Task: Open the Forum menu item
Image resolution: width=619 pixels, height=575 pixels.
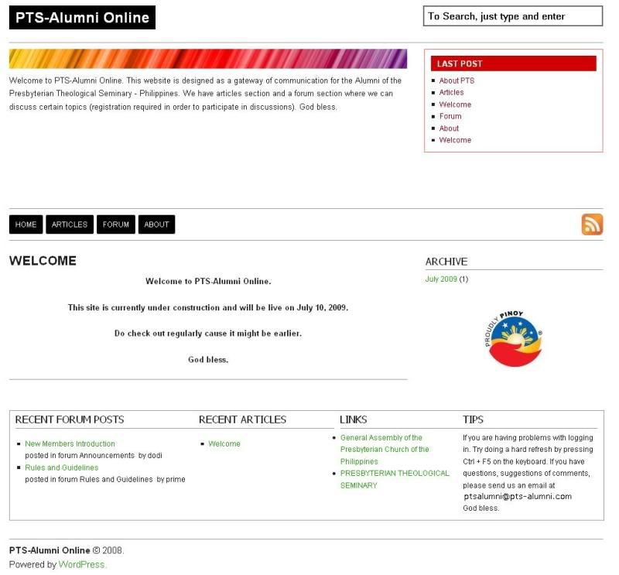Action: (115, 224)
